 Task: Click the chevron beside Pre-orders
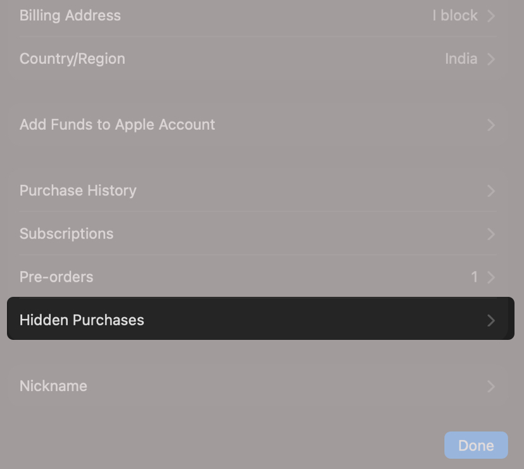coord(491,277)
